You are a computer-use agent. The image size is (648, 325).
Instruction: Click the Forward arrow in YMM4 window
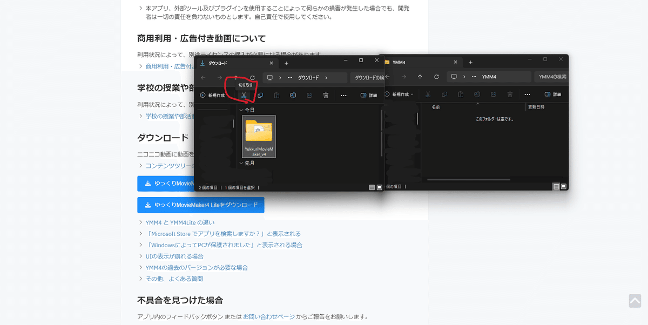(x=403, y=77)
